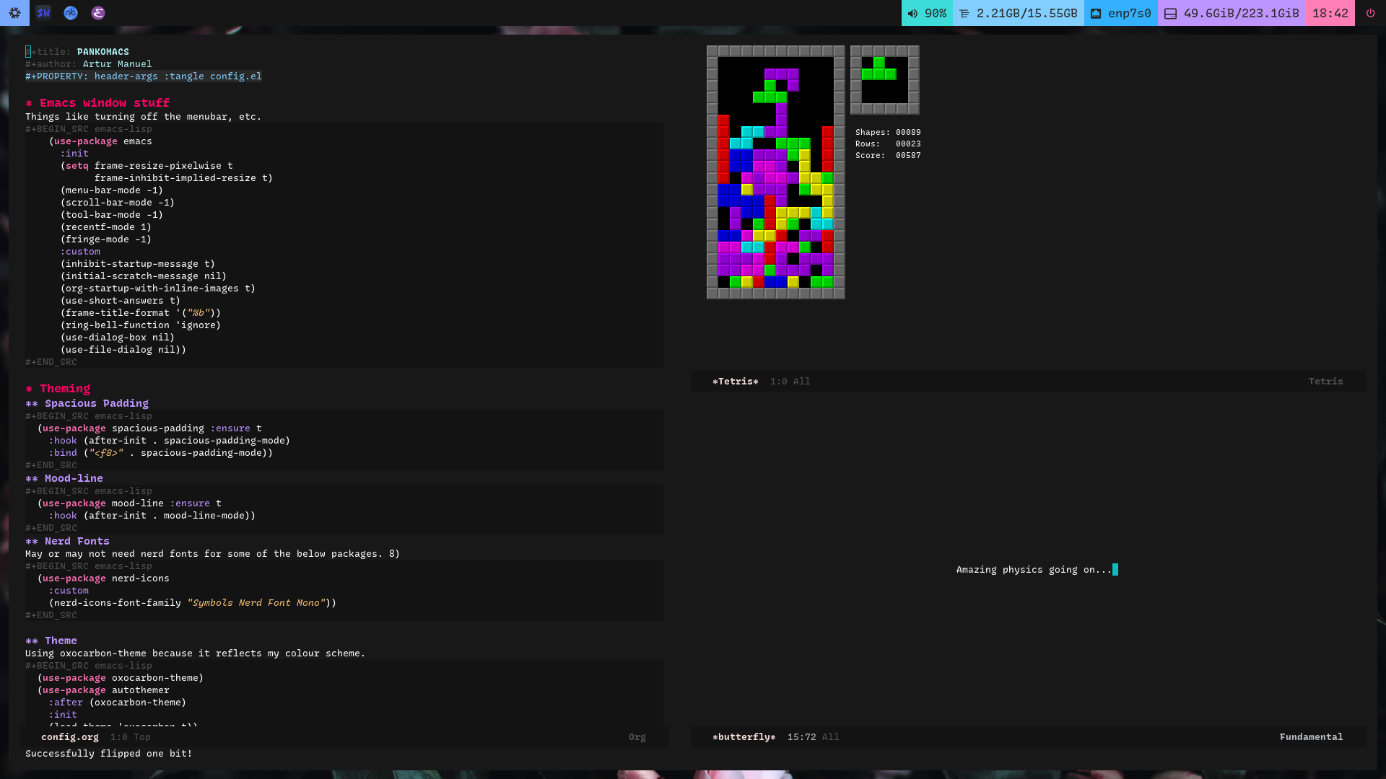Fold the BEGIN_SRC line under Mood-line
Image resolution: width=1386 pixels, height=779 pixels.
pos(89,491)
